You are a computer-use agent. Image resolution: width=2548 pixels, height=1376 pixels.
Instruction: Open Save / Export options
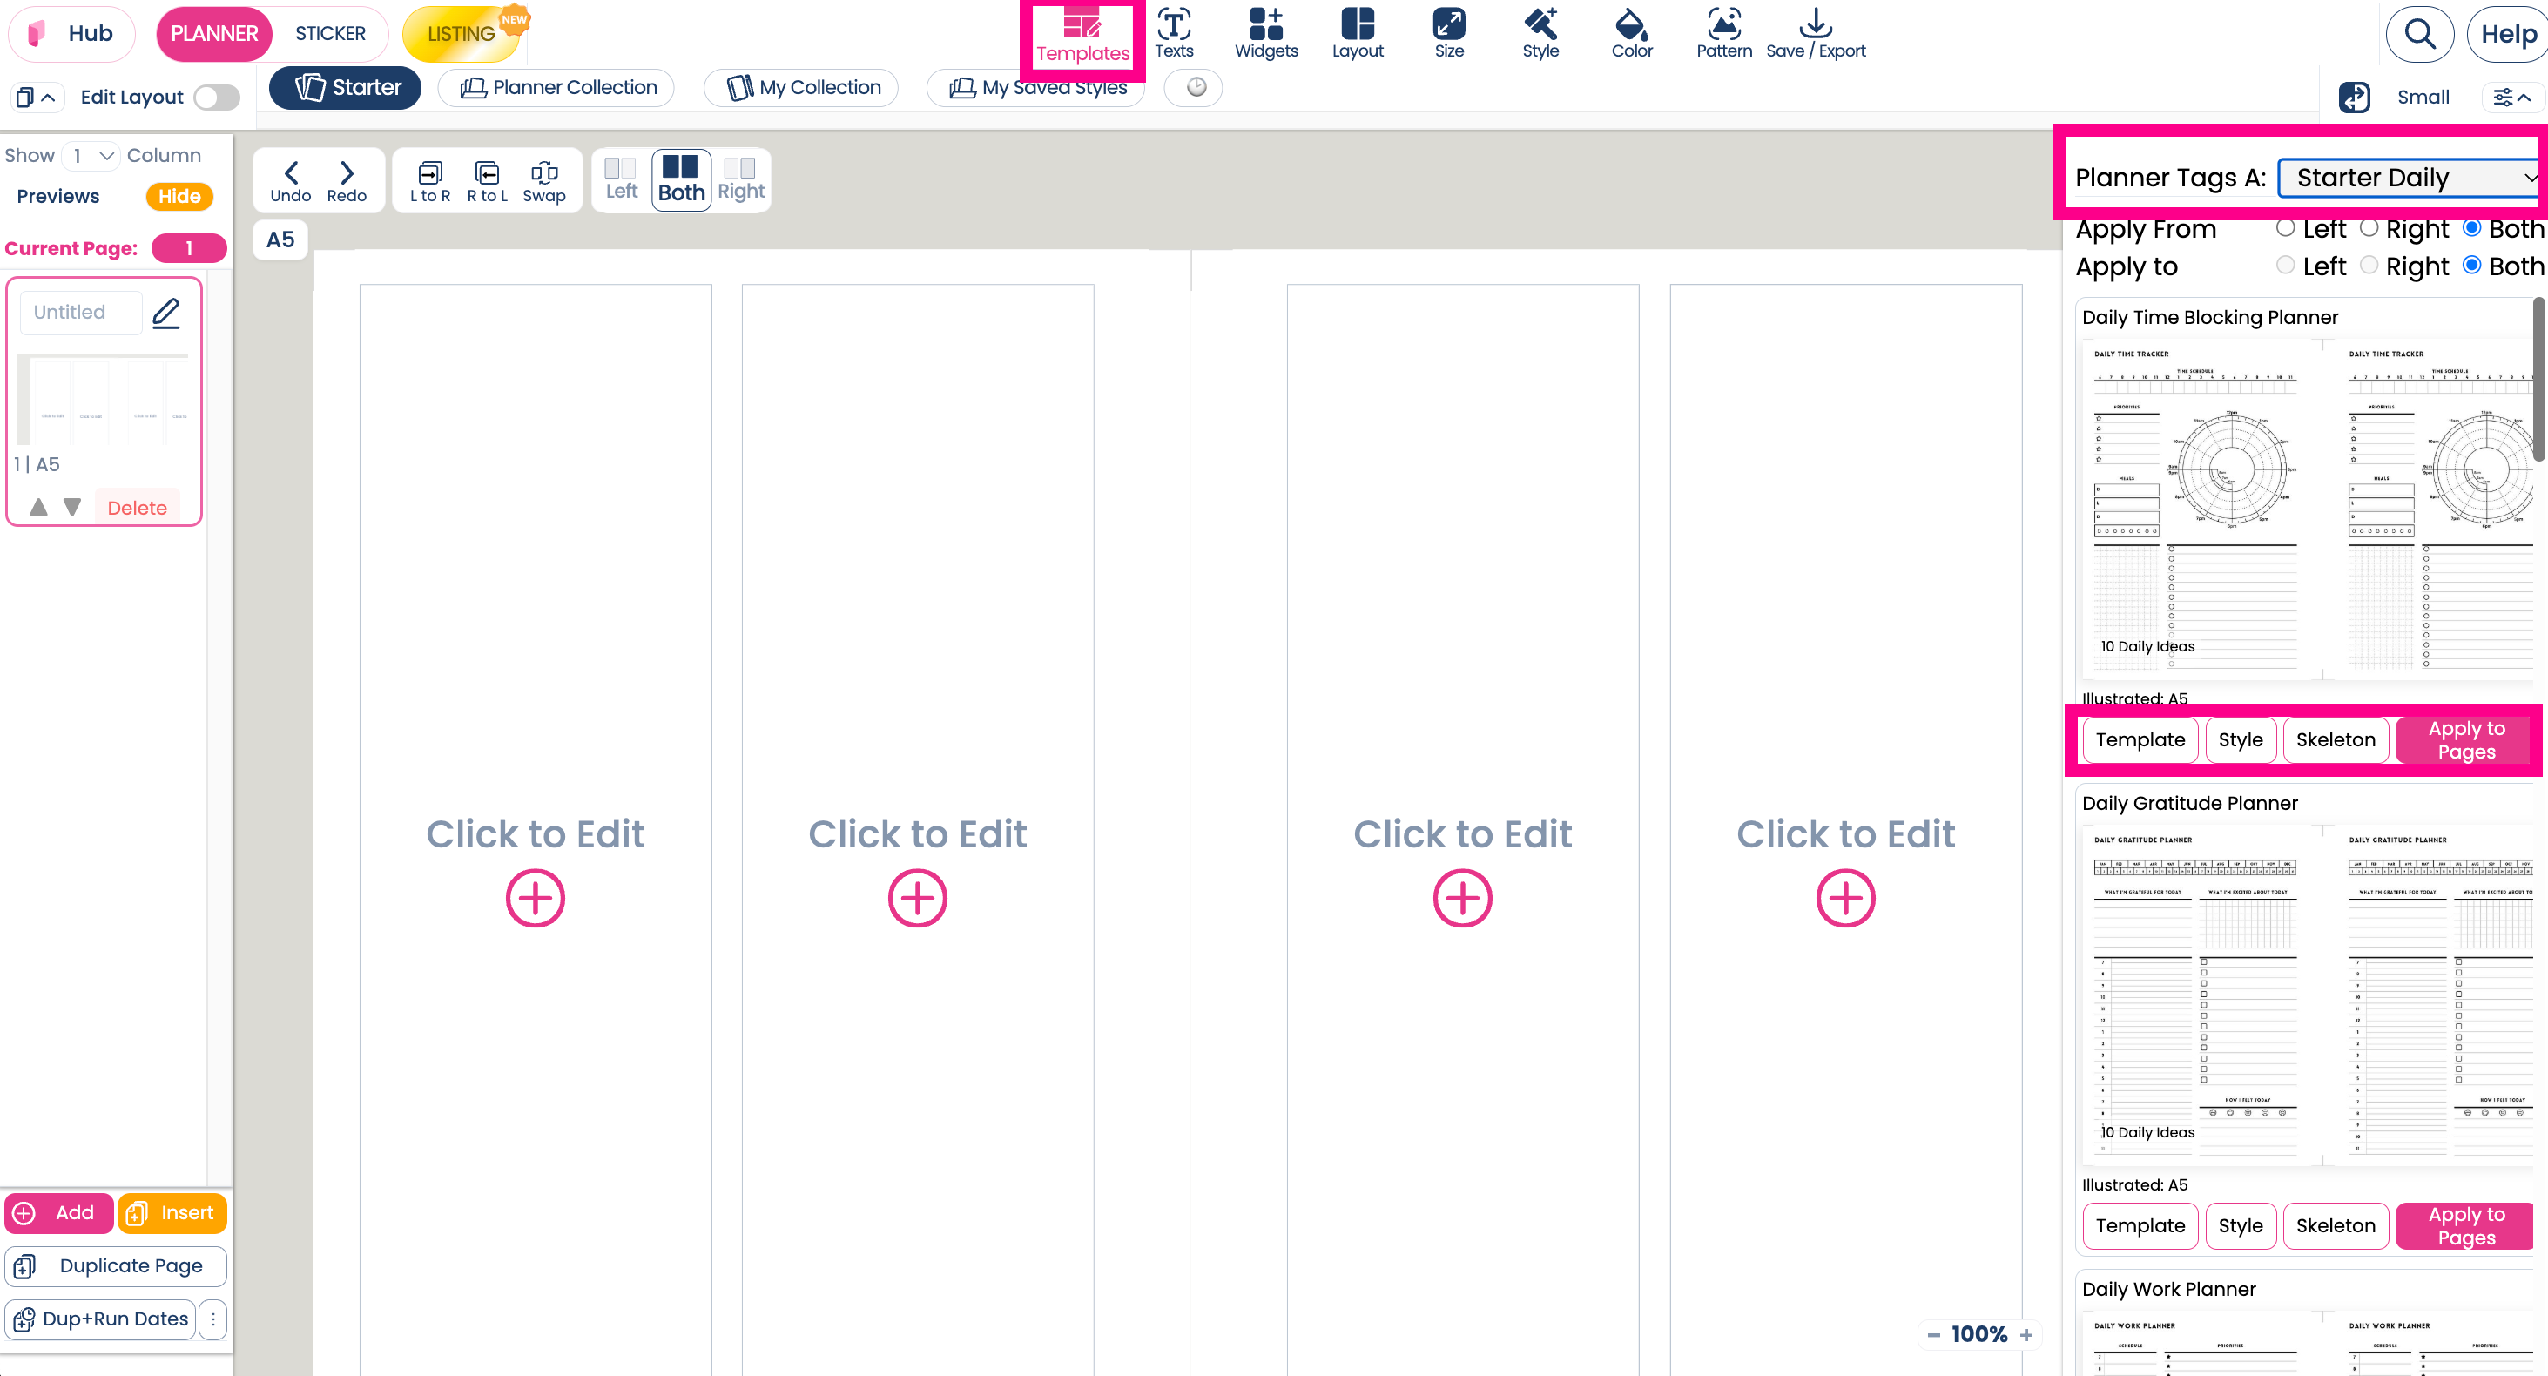tap(1816, 34)
